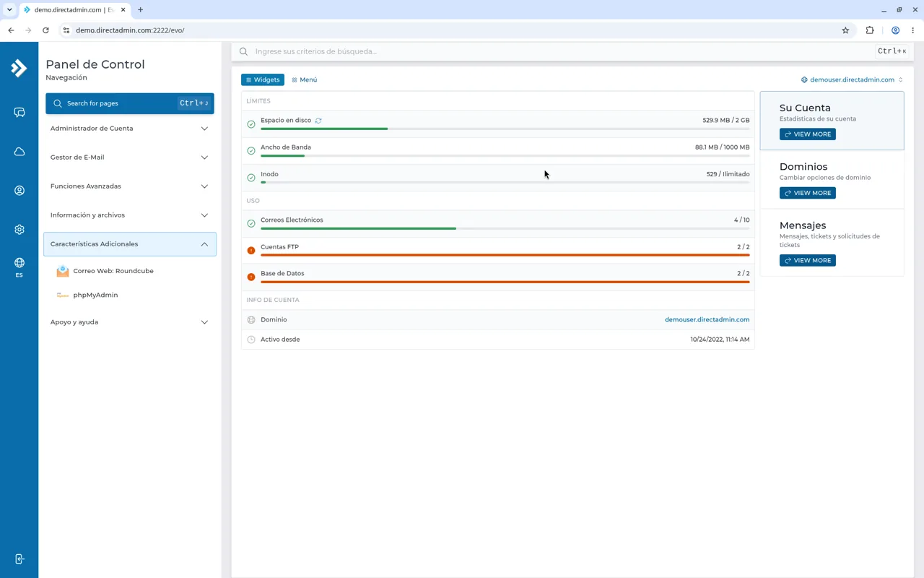Open the user profile icon in sidebar
Image resolution: width=924 pixels, height=578 pixels.
[19, 191]
